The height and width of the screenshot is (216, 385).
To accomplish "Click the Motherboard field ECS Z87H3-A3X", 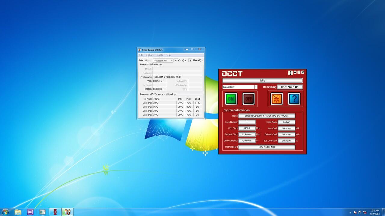I will coord(267,147).
